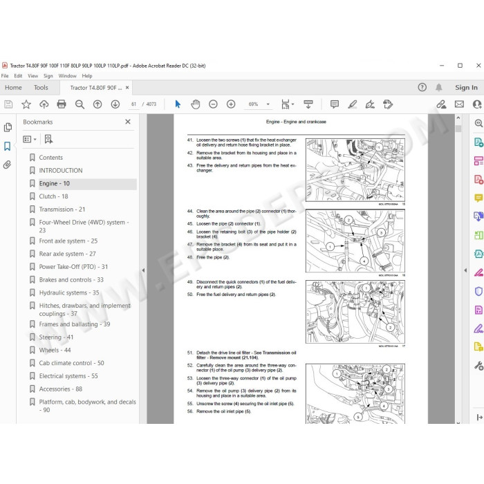The height and width of the screenshot is (484, 484).
Task: Close the Bookmarks panel
Action: [128, 122]
